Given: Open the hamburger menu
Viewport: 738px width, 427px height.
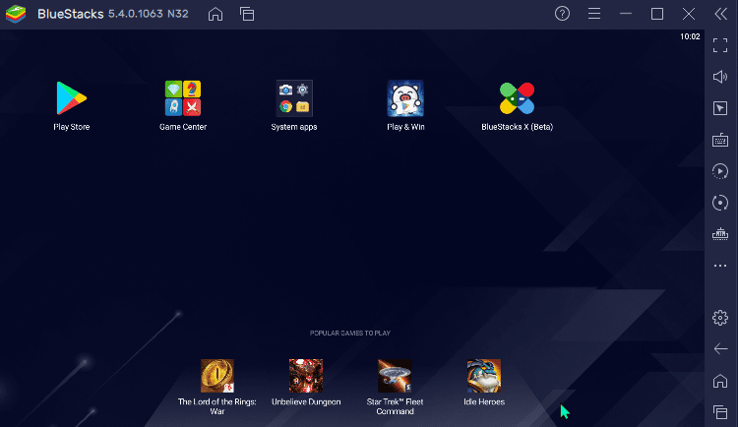Looking at the screenshot, I should click(x=594, y=14).
